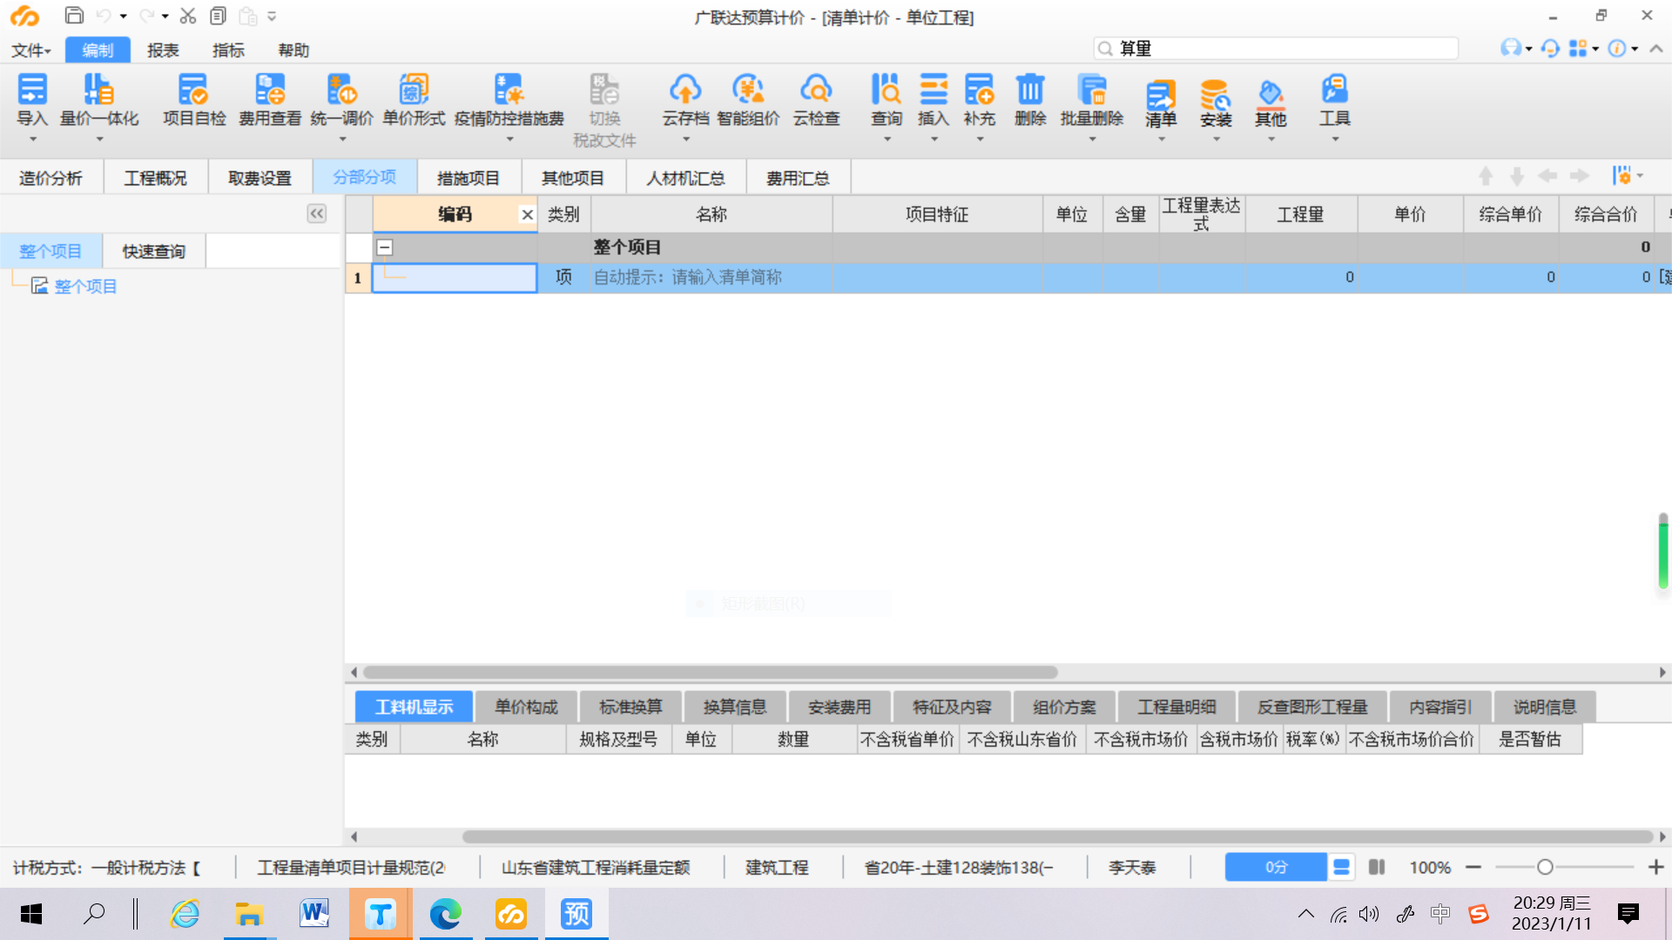1672x940 pixels.
Task: Open the 单价构成 bottom tab
Action: coord(526,707)
